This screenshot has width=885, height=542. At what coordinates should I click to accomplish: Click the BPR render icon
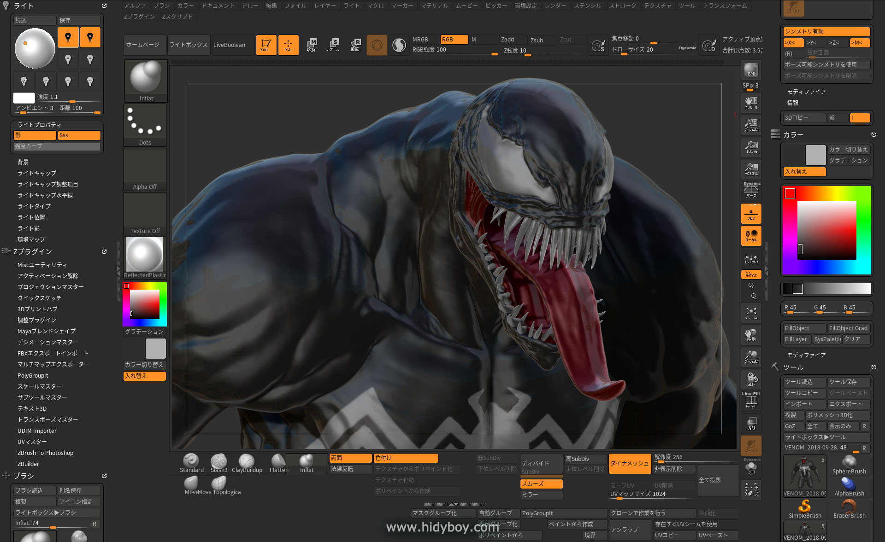click(751, 70)
